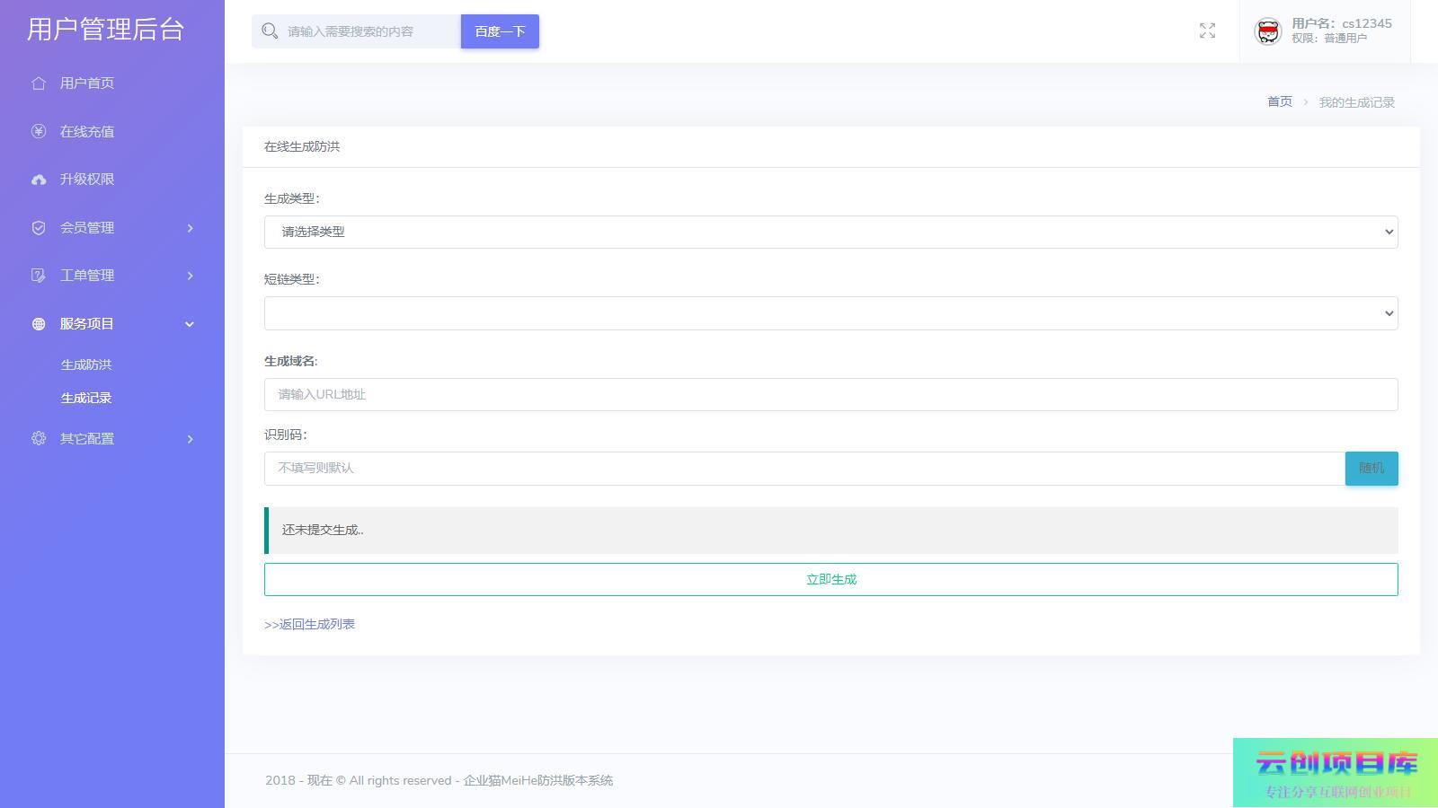The image size is (1438, 808).
Task: Click the 随机 button
Action: point(1371,469)
